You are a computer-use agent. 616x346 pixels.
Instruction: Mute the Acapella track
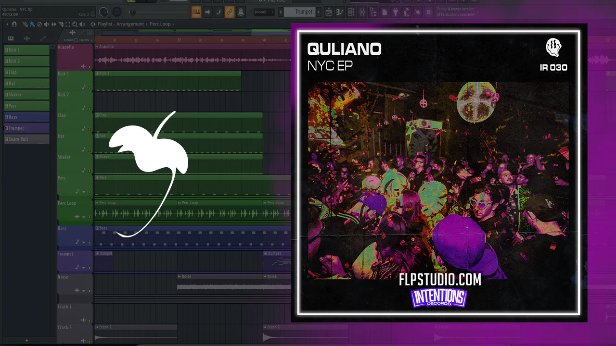pos(90,66)
